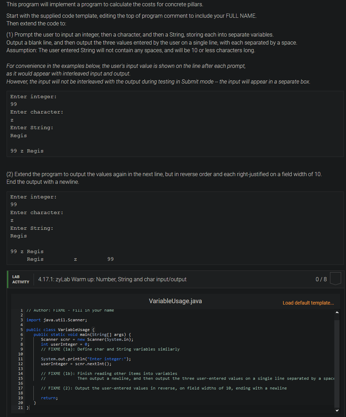The image size is (346, 417).
Task: Click the scroll-down arrow in the code editor
Action: pyautogui.click(x=337, y=409)
